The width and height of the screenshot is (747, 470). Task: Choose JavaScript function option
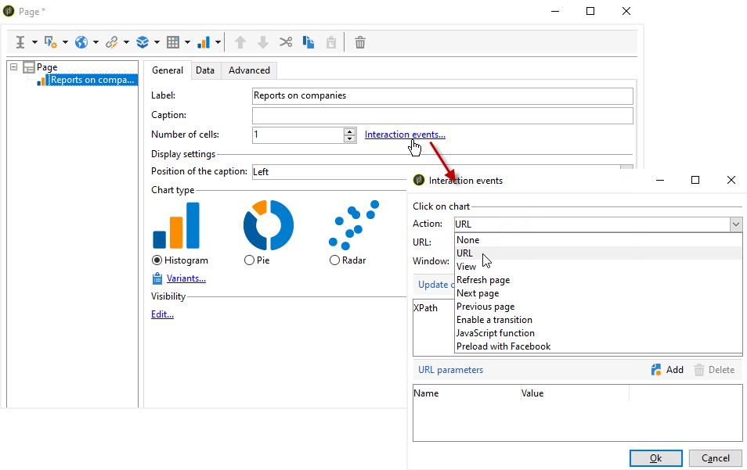[598, 333]
